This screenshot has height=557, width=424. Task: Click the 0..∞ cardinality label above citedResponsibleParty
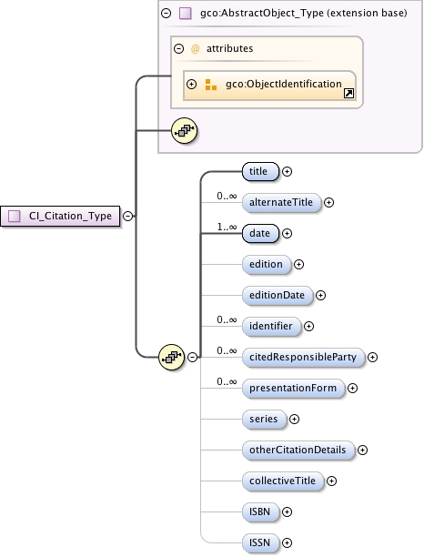(x=227, y=350)
